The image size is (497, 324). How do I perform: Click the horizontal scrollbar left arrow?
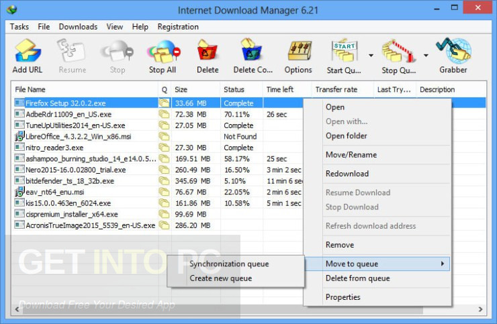(17, 309)
